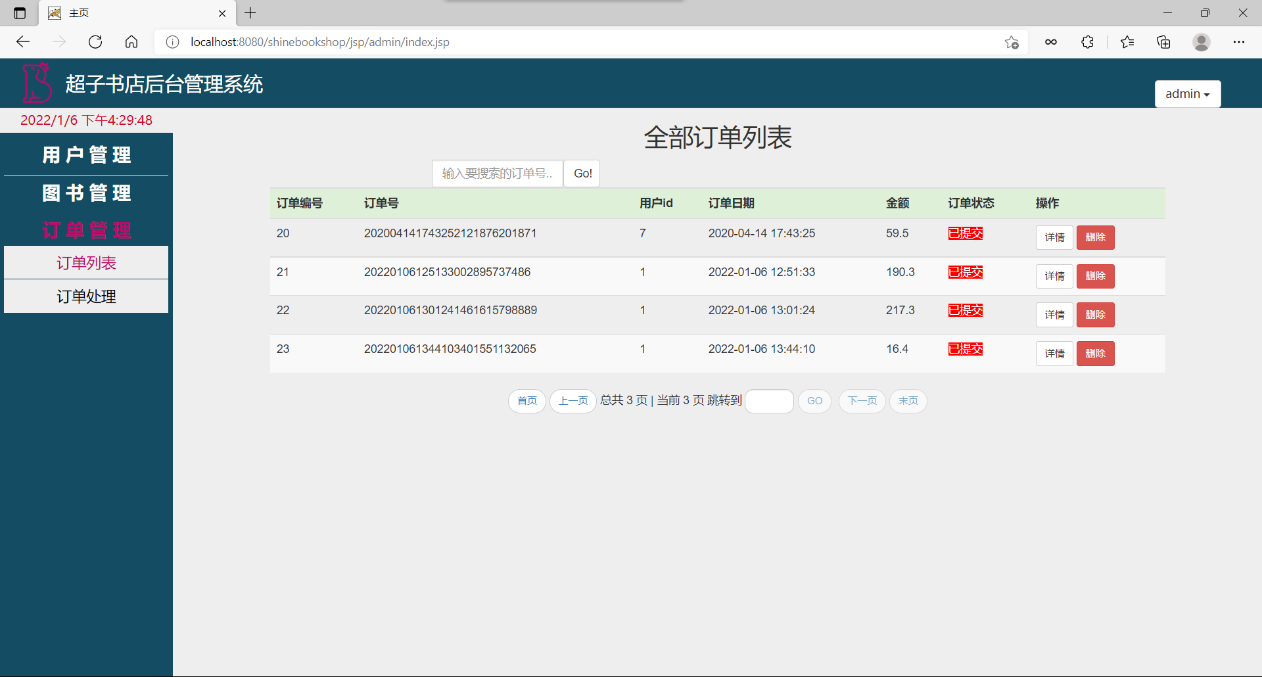
Task: Select 订单处理 submenu item
Action: click(x=86, y=296)
